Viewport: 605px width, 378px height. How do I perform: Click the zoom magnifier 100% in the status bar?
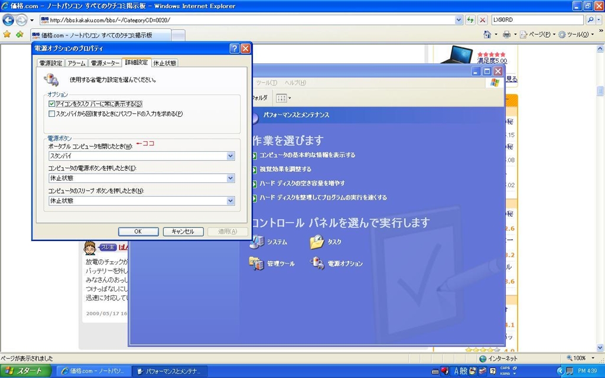[x=576, y=358]
